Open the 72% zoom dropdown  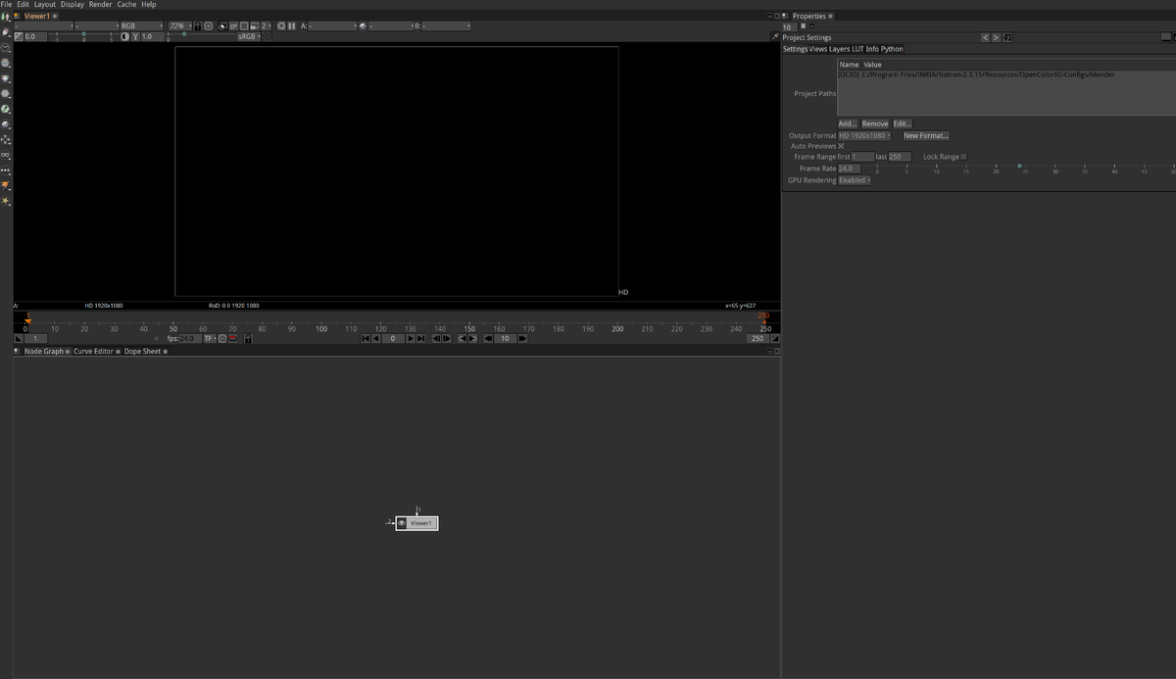point(178,25)
